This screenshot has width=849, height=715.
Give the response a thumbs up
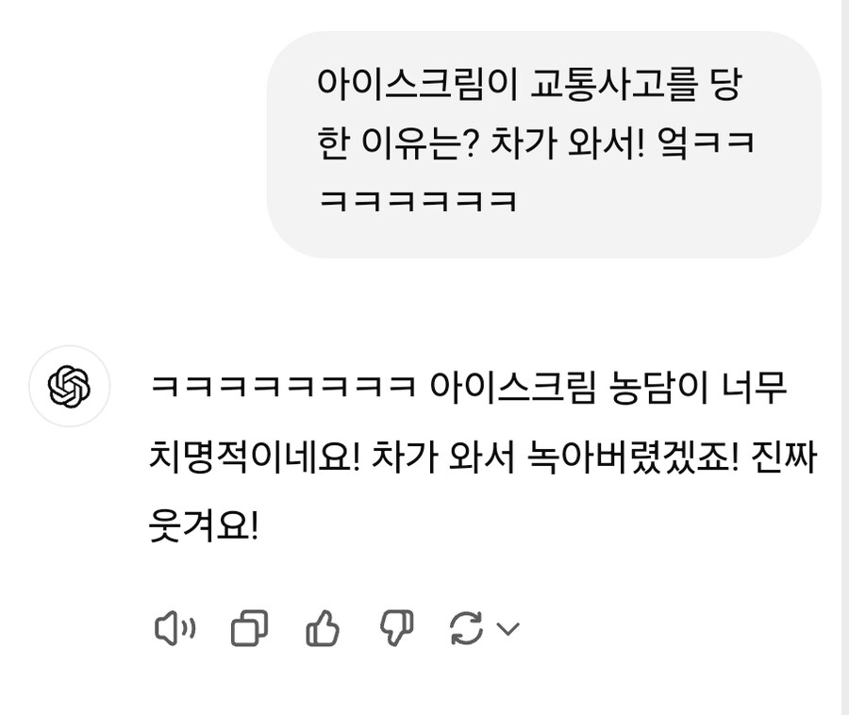[x=323, y=628]
